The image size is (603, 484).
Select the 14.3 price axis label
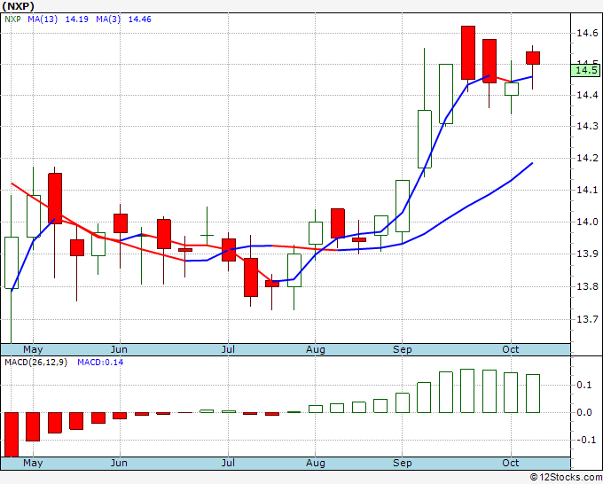(x=587, y=126)
